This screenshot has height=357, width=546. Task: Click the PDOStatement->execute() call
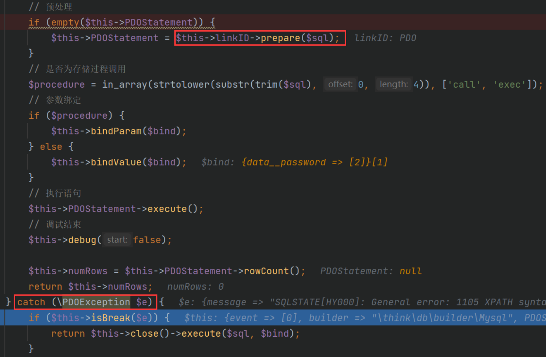click(116, 208)
